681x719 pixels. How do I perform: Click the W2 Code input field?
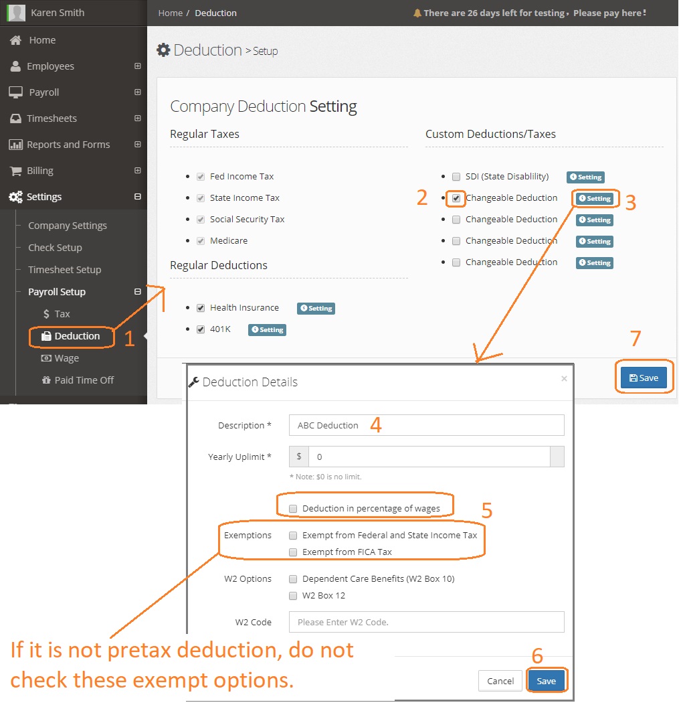coord(426,622)
